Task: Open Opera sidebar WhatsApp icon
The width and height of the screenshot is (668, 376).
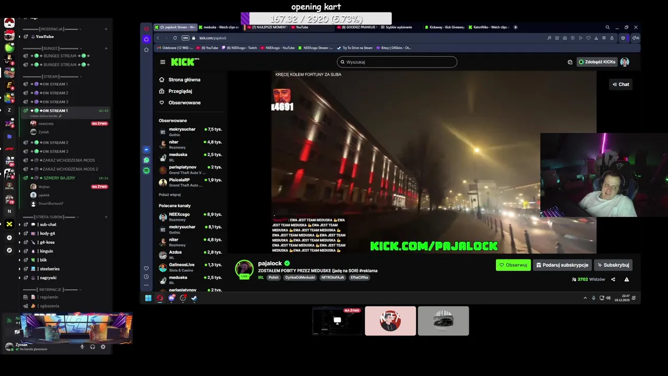Action: tap(146, 160)
